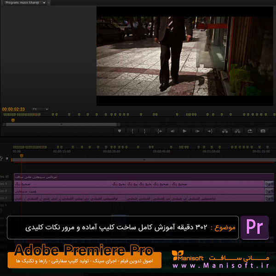Click the Go to In point button
Viewport: 276px width, 276px height.
pyautogui.click(x=160, y=131)
